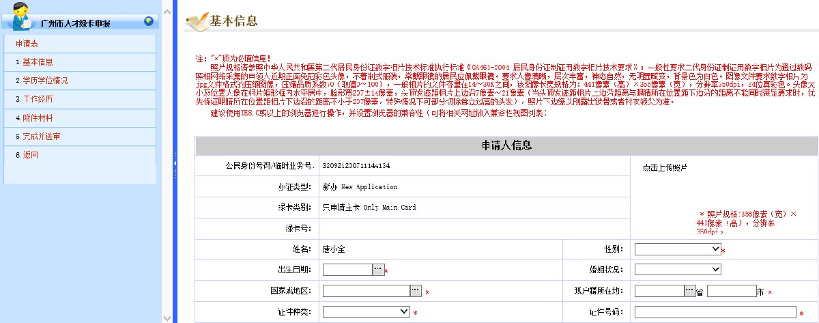The height and width of the screenshot is (323, 819).
Task: Click the round collapse icon beside 广州市人才绿卡申报
Action: pos(148,20)
